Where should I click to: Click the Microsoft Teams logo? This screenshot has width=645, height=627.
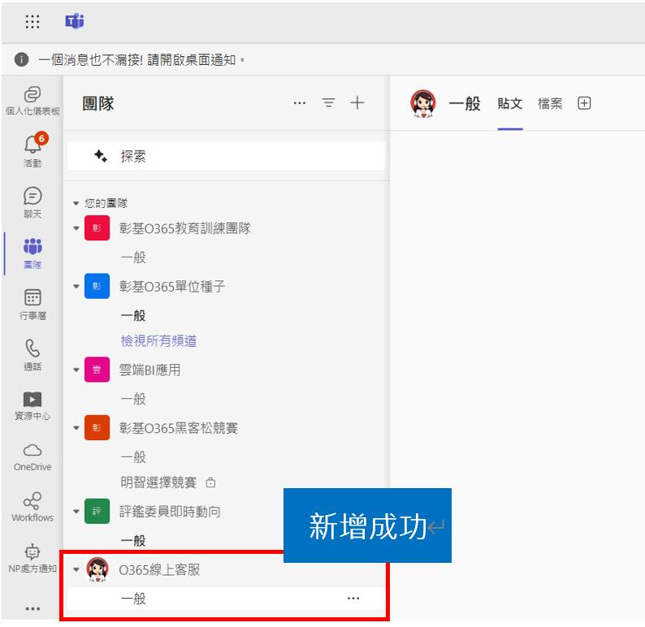(75, 20)
